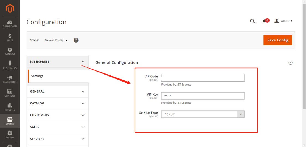Viewport: 306px width, 147px height.
Task: Open the Stores sidebar menu
Action: [x=10, y=121]
